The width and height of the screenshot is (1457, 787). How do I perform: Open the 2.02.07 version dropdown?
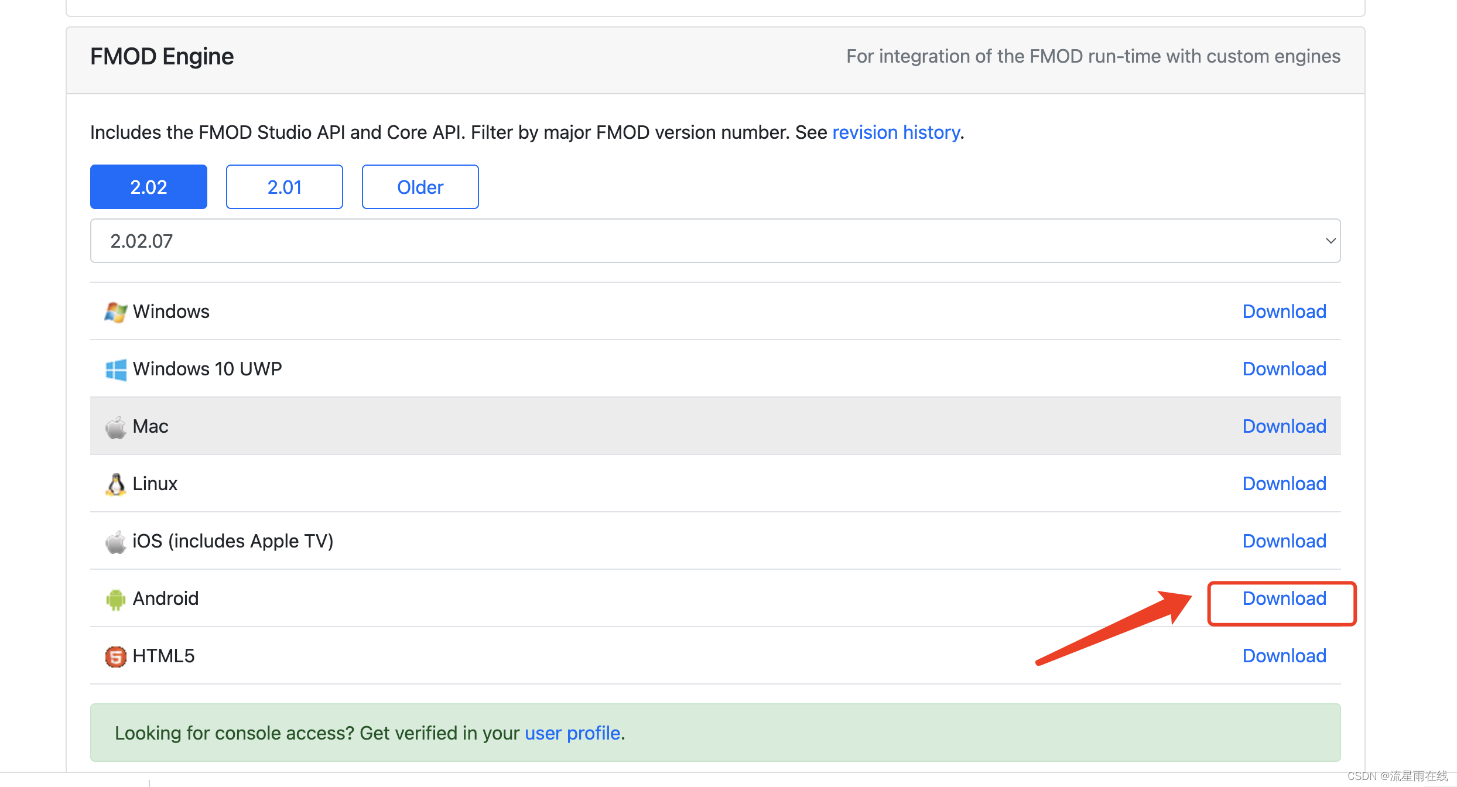(714, 241)
